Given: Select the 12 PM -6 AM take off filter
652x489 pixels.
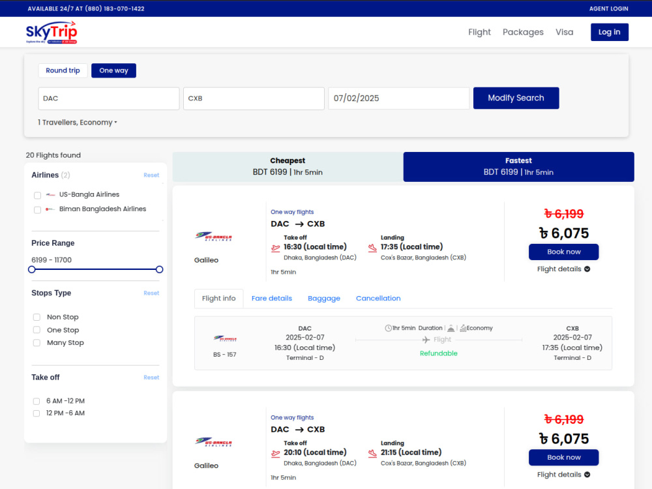Looking at the screenshot, I should [x=36, y=413].
